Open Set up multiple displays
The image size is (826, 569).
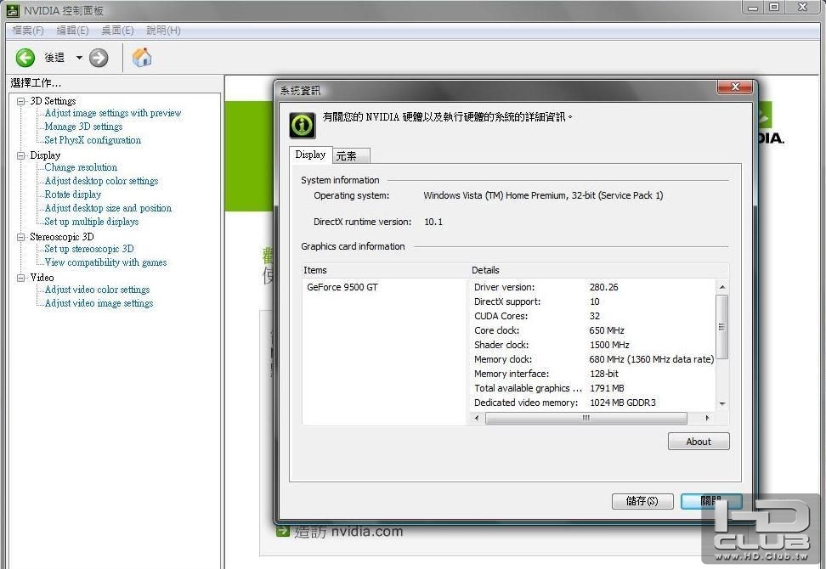(92, 222)
